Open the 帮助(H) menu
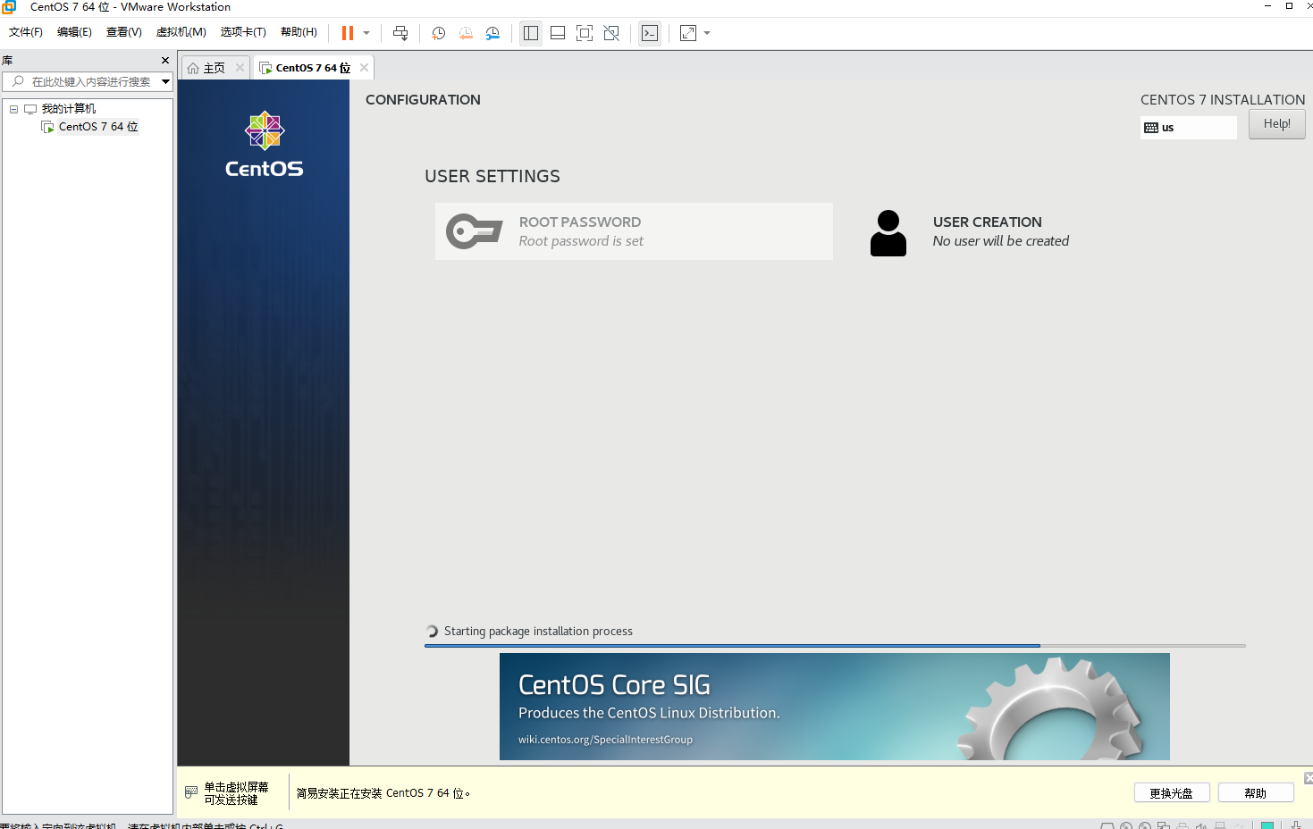The width and height of the screenshot is (1313, 829). tap(299, 32)
